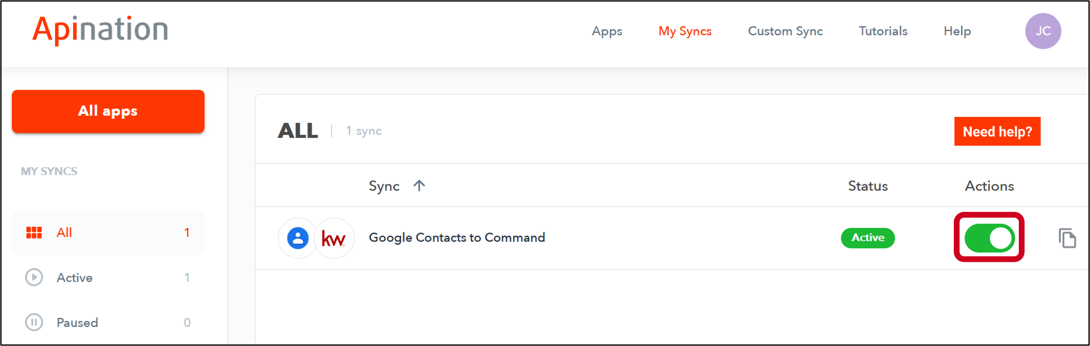
Task: Open Custom Sync page
Action: coord(786,31)
